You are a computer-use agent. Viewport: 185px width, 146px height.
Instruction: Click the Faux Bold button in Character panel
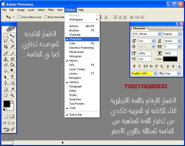point(134,66)
